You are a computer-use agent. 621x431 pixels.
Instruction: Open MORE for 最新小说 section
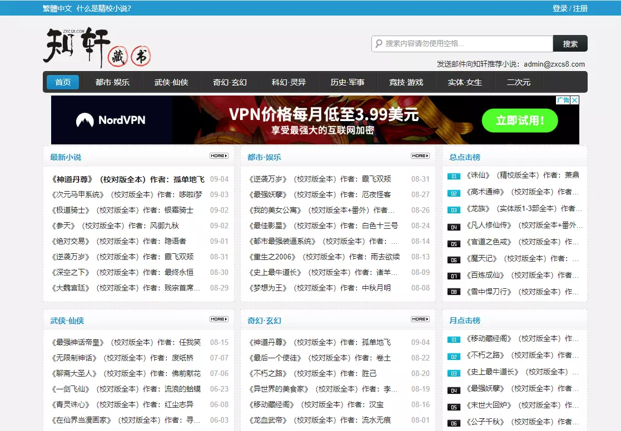[x=219, y=156]
